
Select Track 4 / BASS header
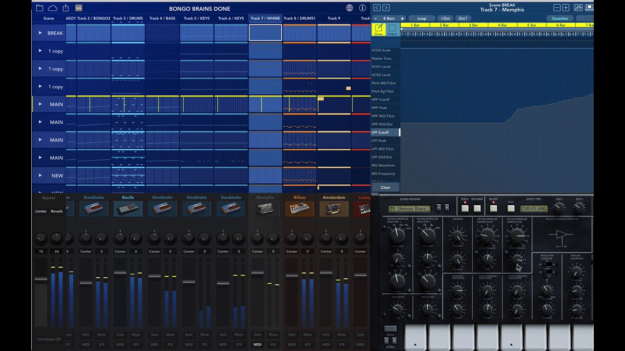coord(162,19)
